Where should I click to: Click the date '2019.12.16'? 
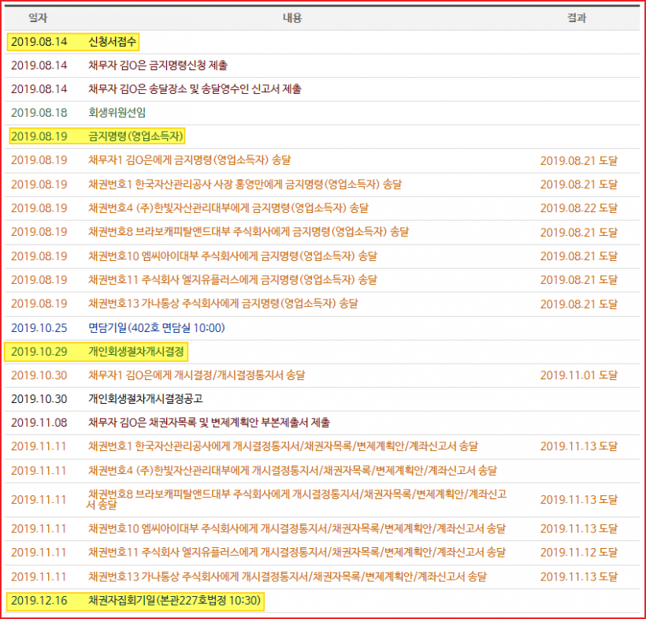tap(39, 600)
